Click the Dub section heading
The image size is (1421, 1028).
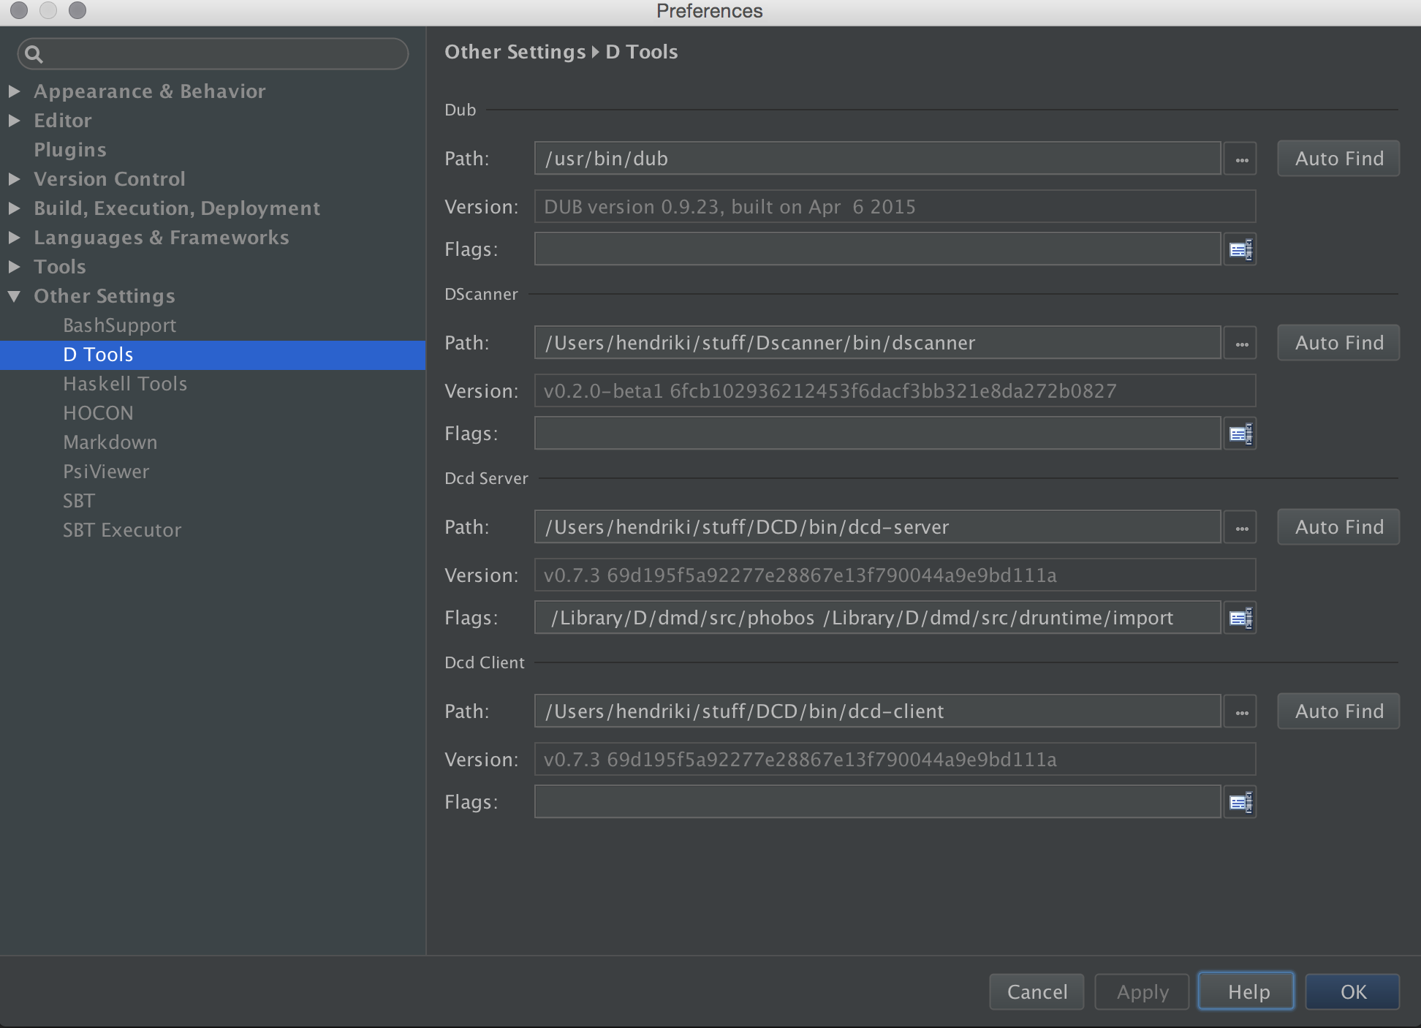point(461,110)
